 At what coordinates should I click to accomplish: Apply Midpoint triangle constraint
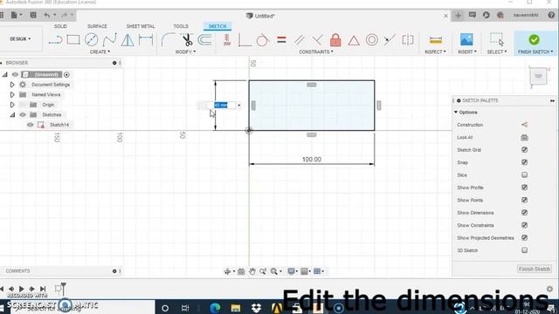354,40
